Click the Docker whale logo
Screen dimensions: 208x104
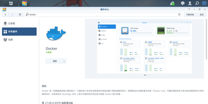pos(56,33)
